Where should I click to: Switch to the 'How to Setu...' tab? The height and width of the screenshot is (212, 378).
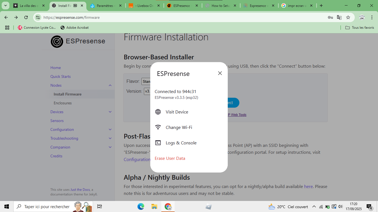221,6
